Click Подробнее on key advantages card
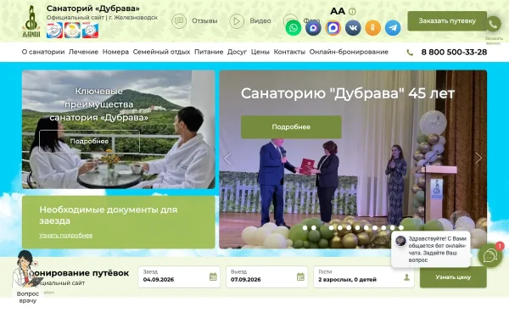 coord(89,142)
